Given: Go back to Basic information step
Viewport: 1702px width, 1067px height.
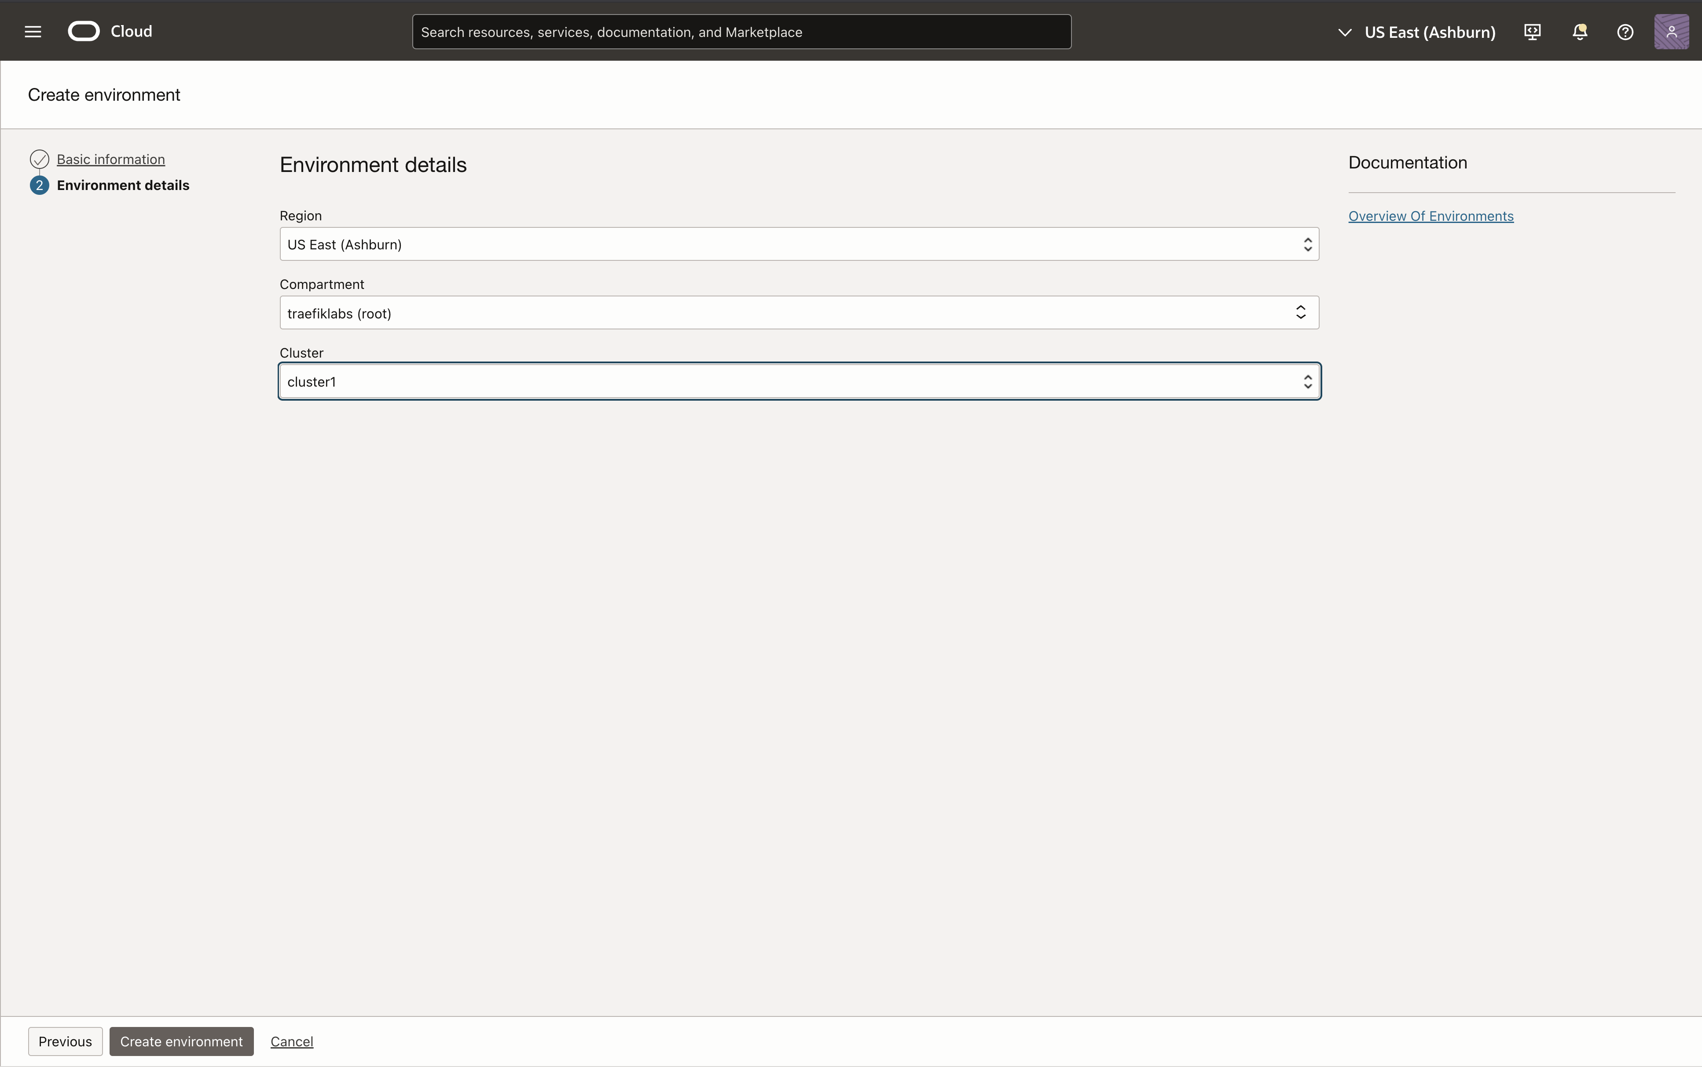Looking at the screenshot, I should coord(111,160).
